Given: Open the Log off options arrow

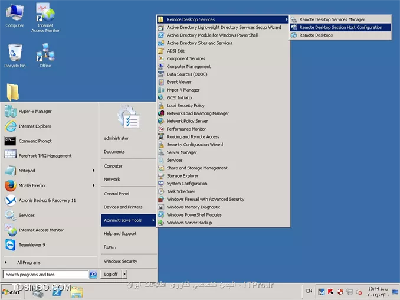Looking at the screenshot, I should pyautogui.click(x=124, y=274).
